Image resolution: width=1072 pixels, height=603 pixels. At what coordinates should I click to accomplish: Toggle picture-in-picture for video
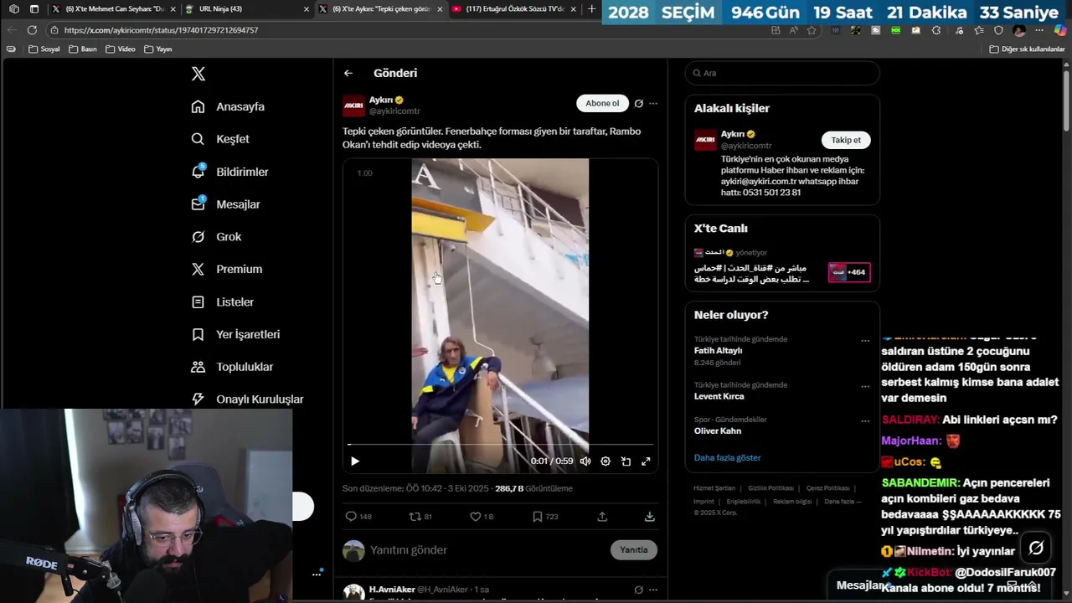(x=626, y=461)
